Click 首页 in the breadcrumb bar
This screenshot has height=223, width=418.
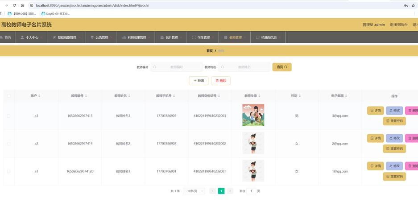pyautogui.click(x=210, y=51)
